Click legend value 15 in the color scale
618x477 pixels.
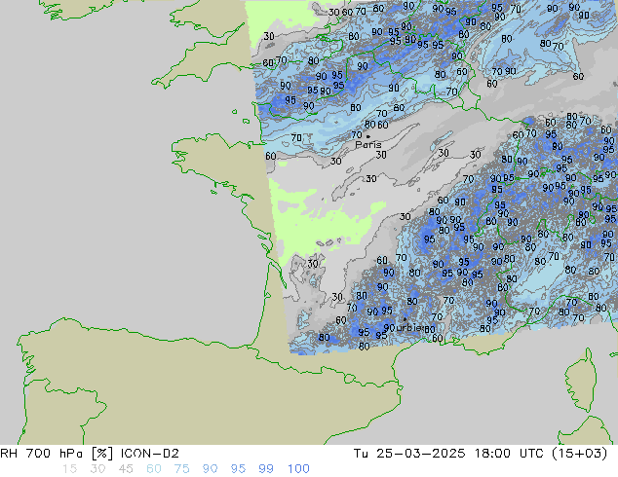pos(70,469)
